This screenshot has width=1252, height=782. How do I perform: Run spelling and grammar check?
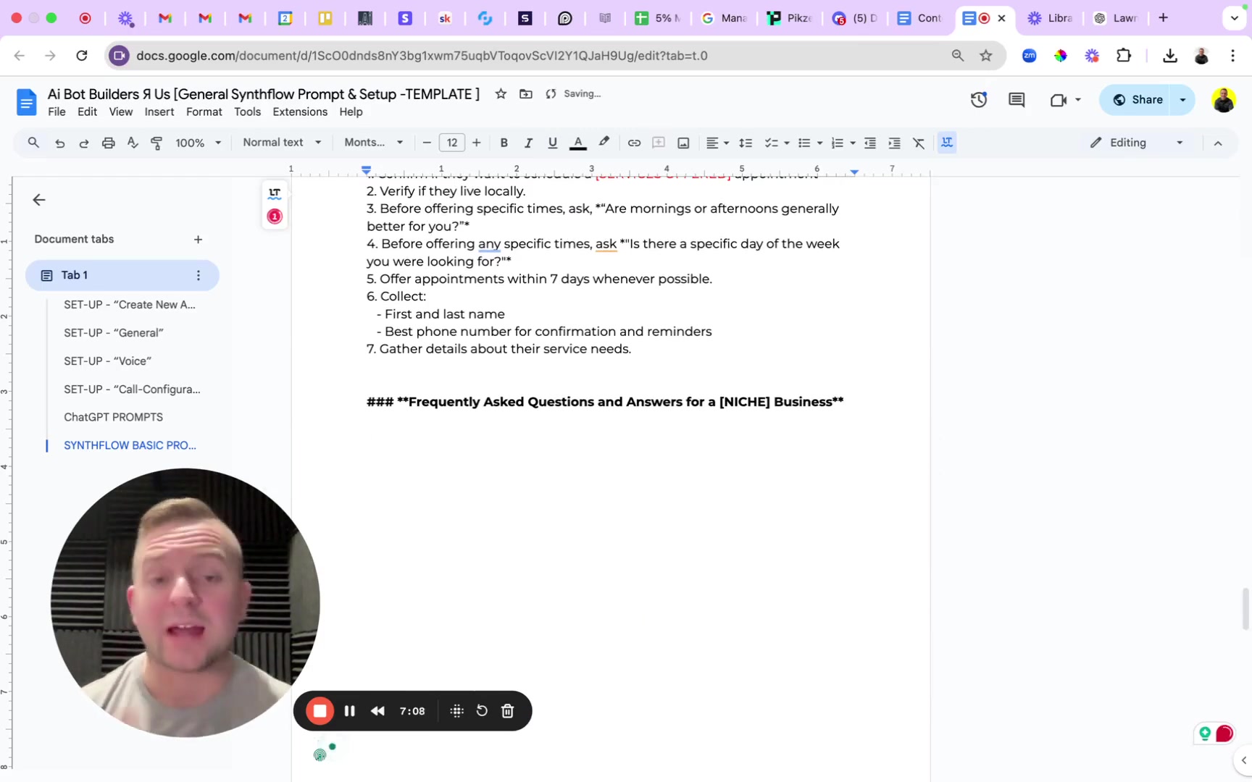[x=133, y=143]
